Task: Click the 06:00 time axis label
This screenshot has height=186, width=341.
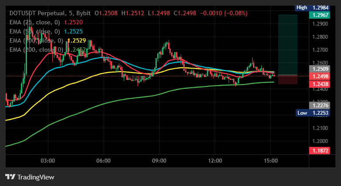Action: [x=104, y=161]
